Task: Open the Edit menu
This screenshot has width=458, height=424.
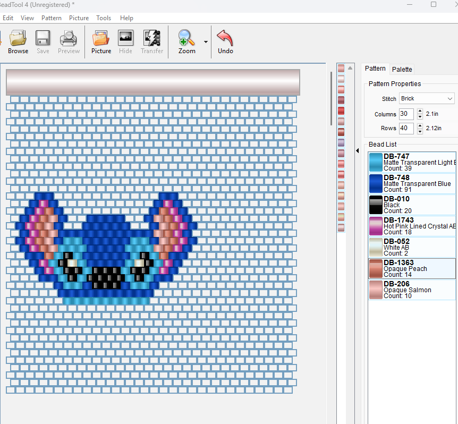Action: coord(8,18)
